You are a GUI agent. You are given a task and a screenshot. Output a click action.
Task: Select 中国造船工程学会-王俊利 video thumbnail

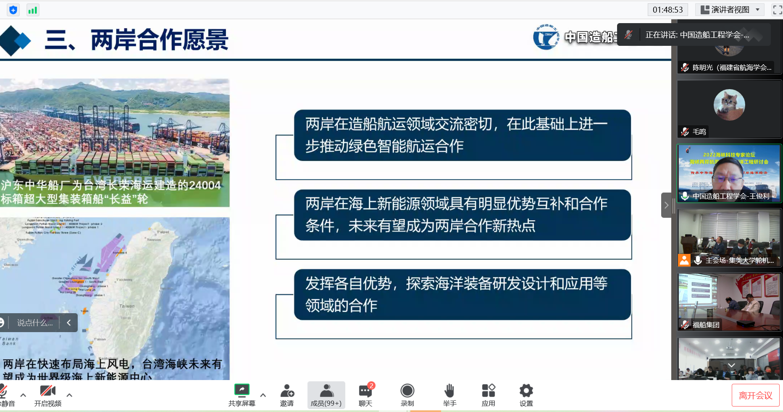(x=729, y=173)
